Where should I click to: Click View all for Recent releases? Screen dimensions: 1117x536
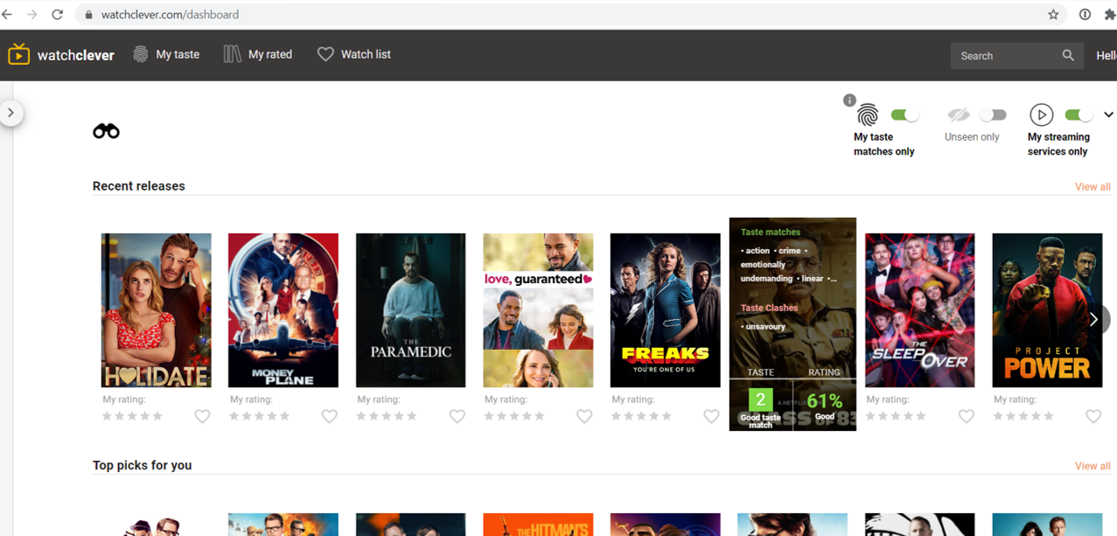tap(1093, 186)
